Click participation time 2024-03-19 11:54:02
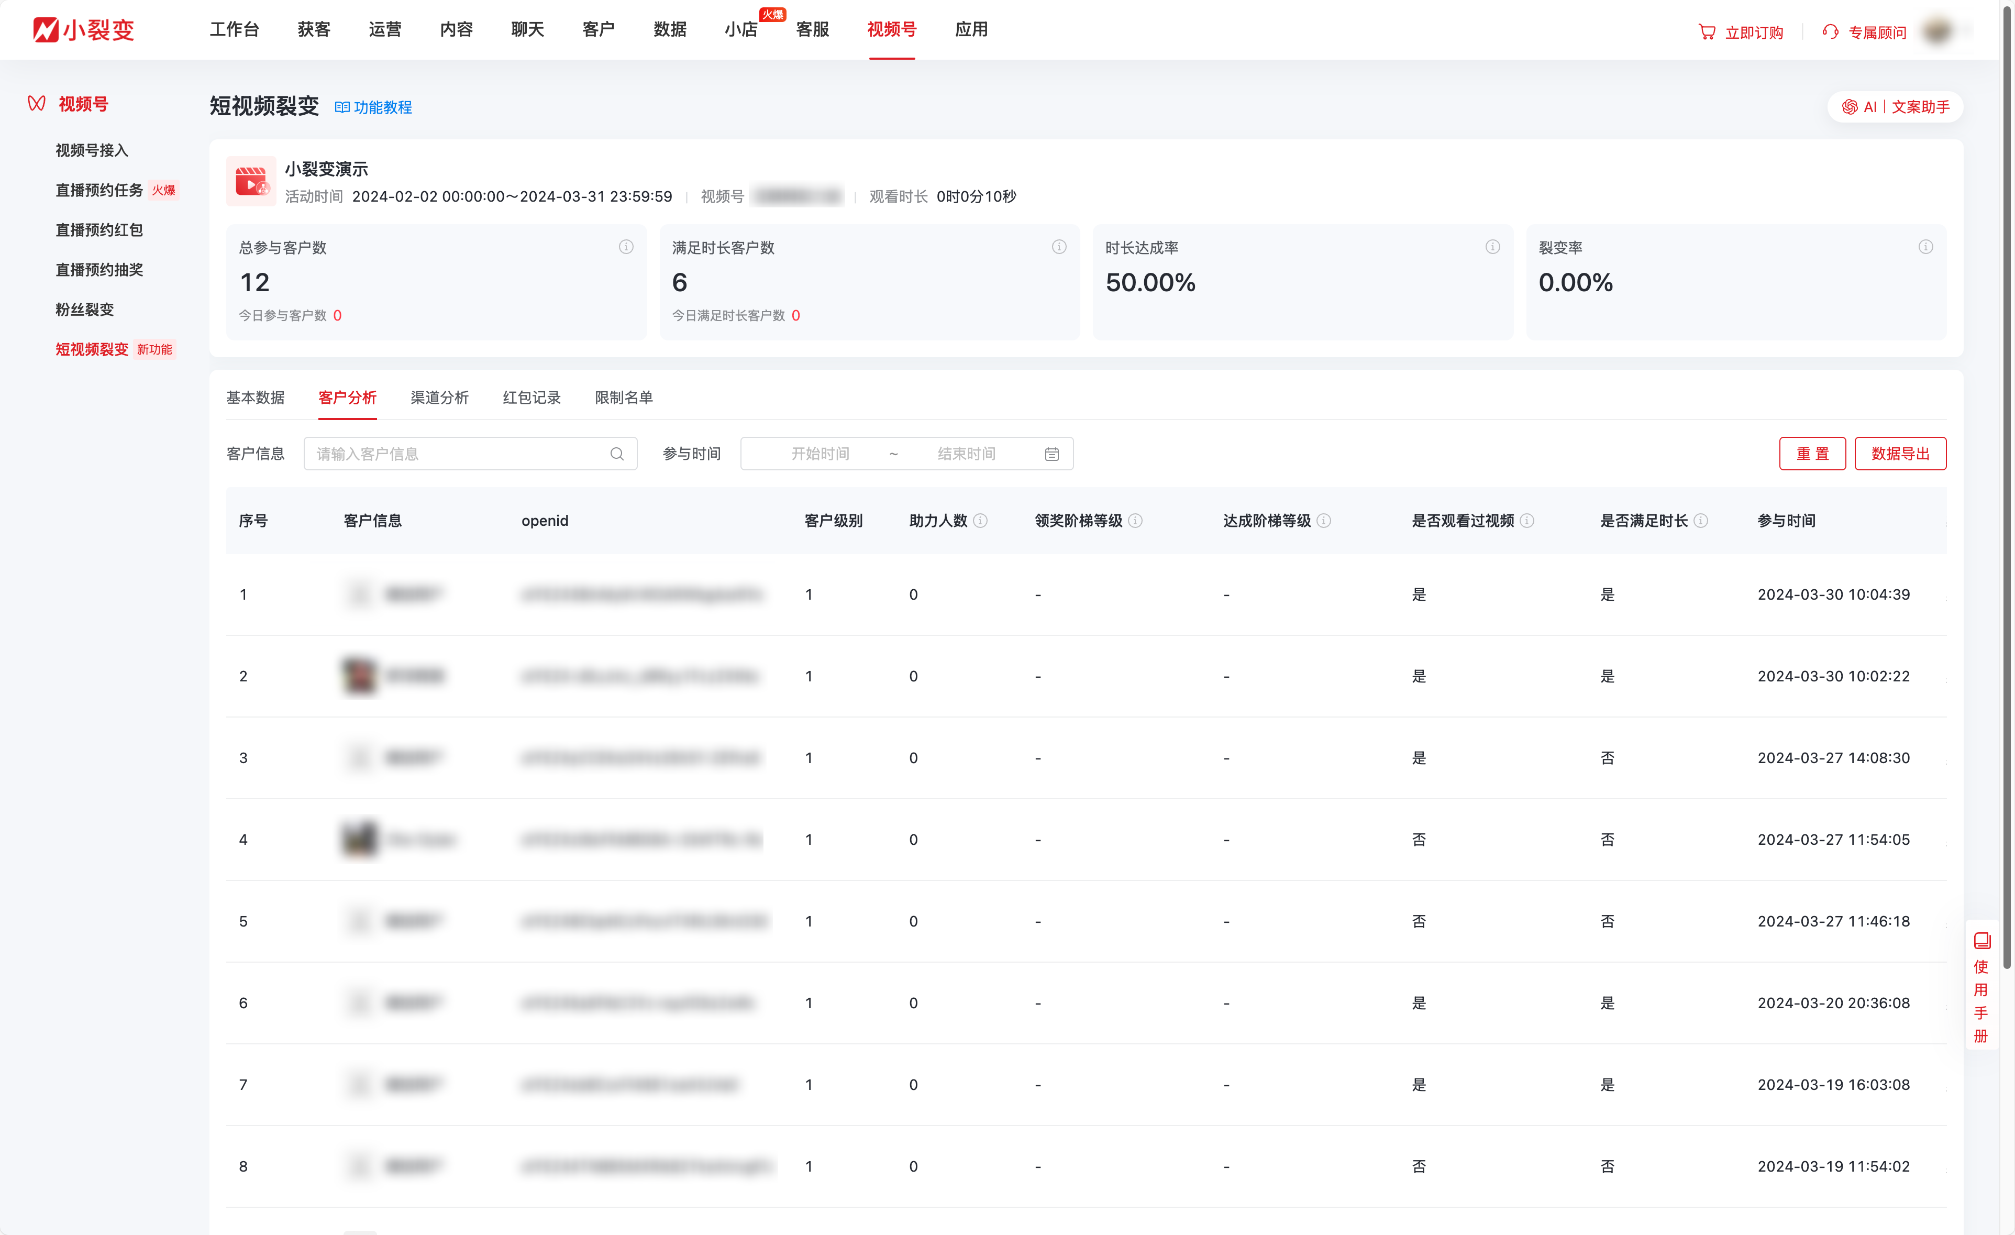The height and width of the screenshot is (1235, 2015). tap(1833, 1167)
